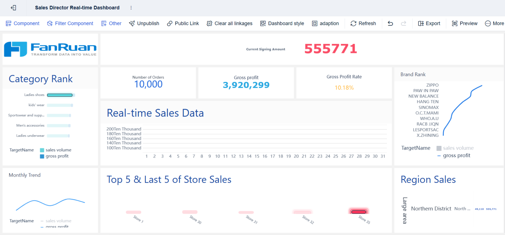Viewport: 505px width, 235px height.
Task: Open the Filter Component menu
Action: click(70, 23)
